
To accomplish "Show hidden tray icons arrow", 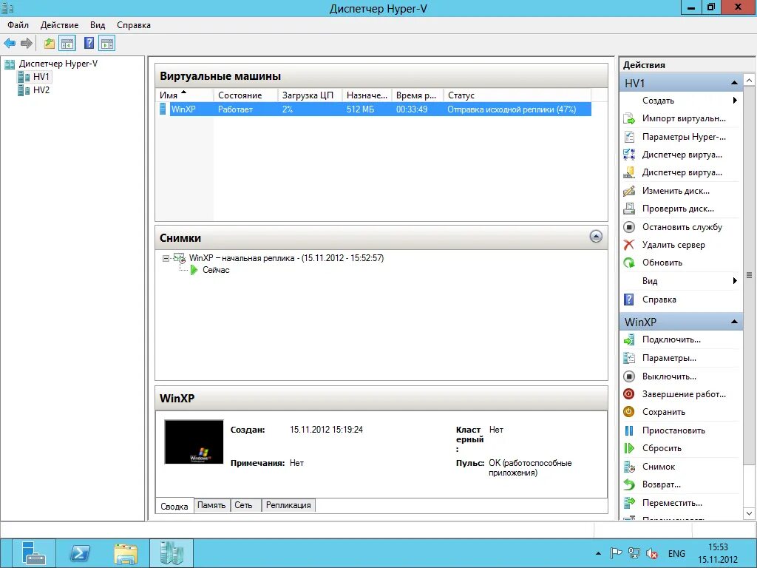I will (x=599, y=553).
